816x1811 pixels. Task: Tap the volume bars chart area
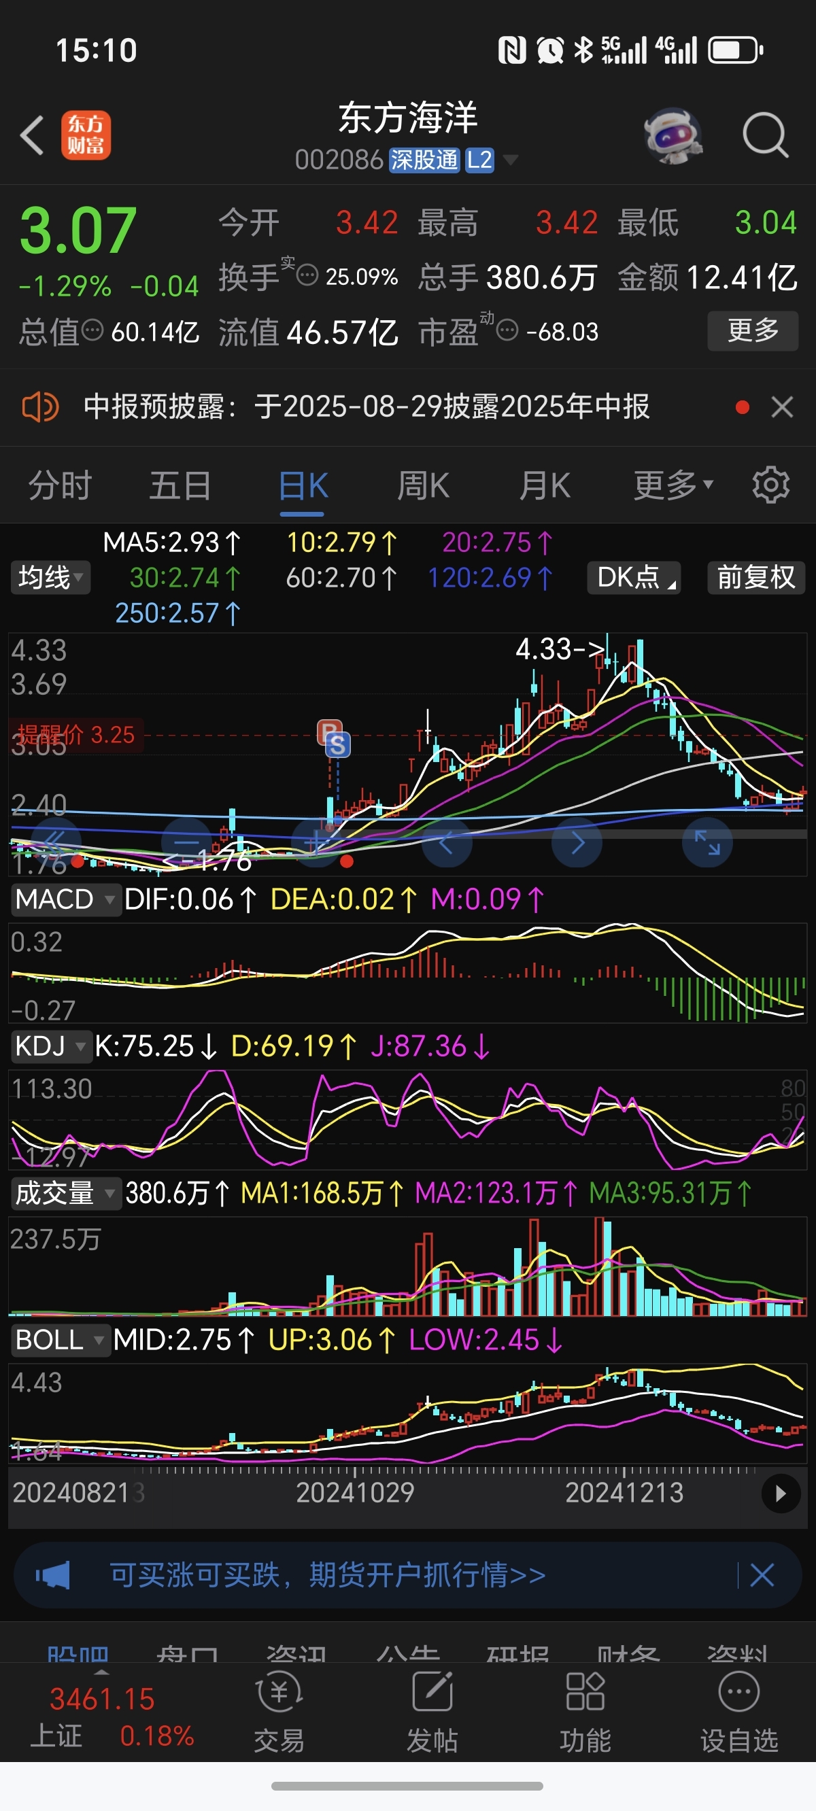click(x=408, y=1267)
